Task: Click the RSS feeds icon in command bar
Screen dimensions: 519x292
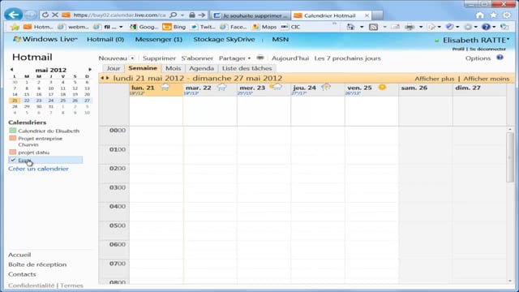Action: click(x=373, y=27)
